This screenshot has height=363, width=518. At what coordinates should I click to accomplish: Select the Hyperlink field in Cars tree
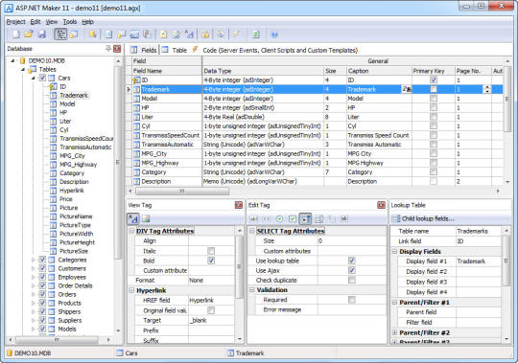pyautogui.click(x=72, y=191)
